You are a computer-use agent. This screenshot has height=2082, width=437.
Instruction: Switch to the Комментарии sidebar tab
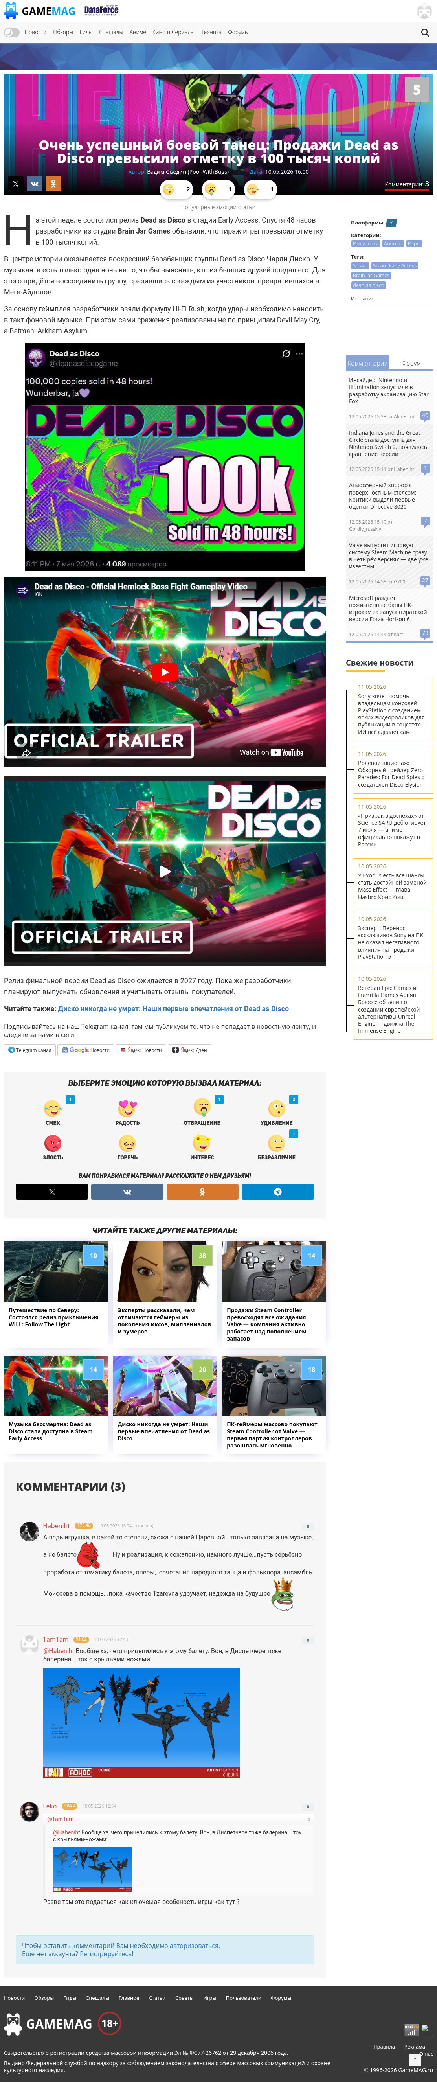tap(367, 363)
